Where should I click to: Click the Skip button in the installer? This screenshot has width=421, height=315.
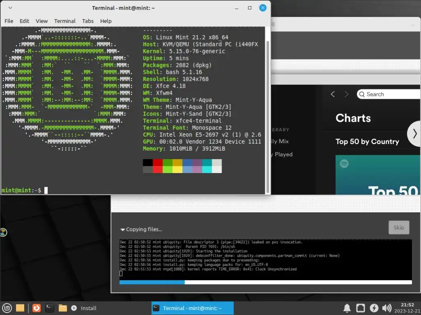pos(399,227)
